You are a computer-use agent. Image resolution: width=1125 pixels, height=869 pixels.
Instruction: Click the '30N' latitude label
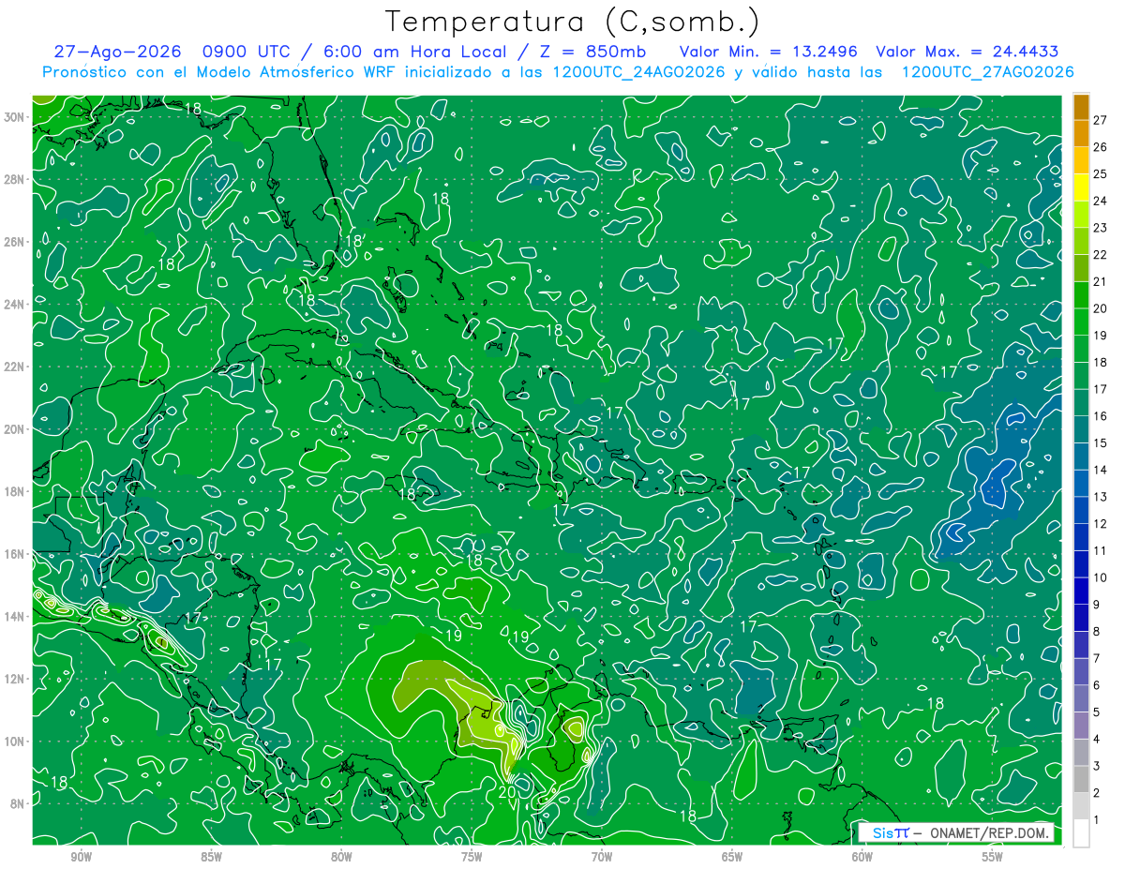pos(16,117)
